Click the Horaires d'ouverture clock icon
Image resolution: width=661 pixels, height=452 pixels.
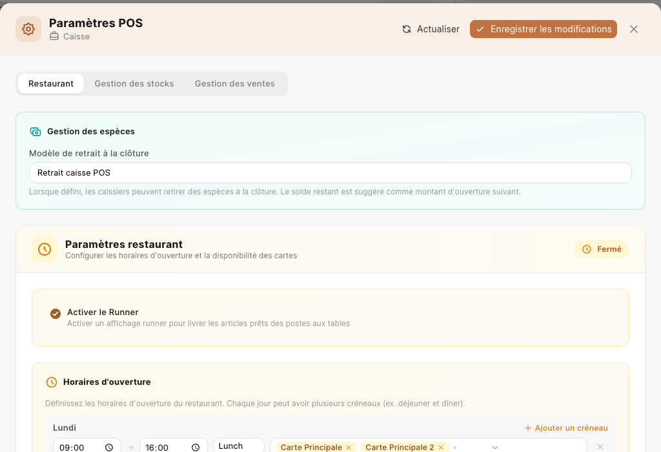coord(52,382)
